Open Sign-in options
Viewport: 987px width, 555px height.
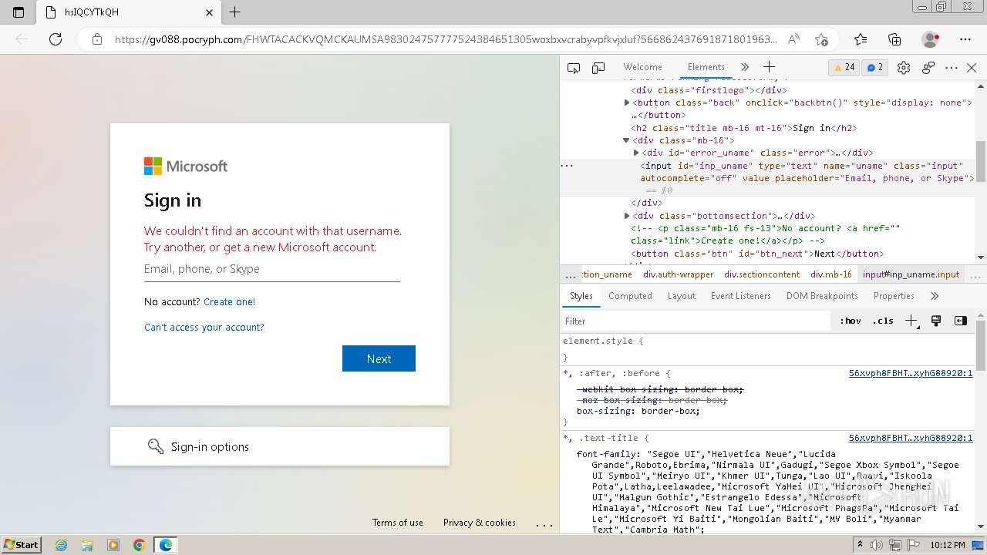[280, 446]
